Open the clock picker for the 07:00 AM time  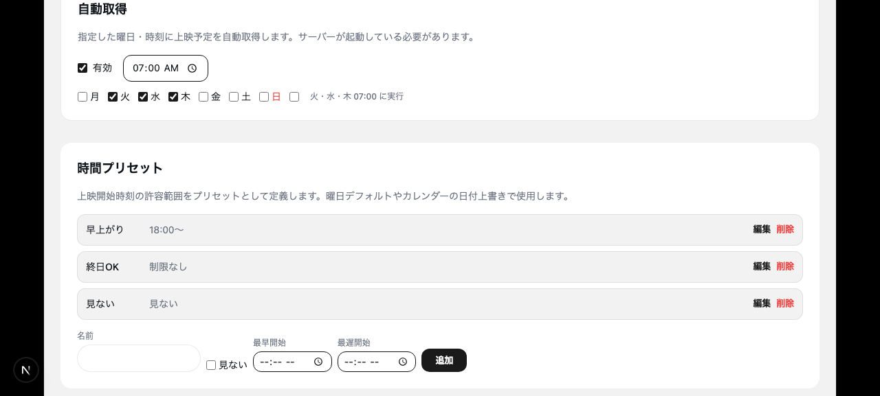coord(192,68)
